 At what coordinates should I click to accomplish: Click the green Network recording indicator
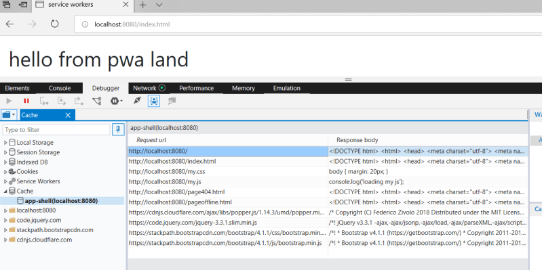(x=162, y=88)
